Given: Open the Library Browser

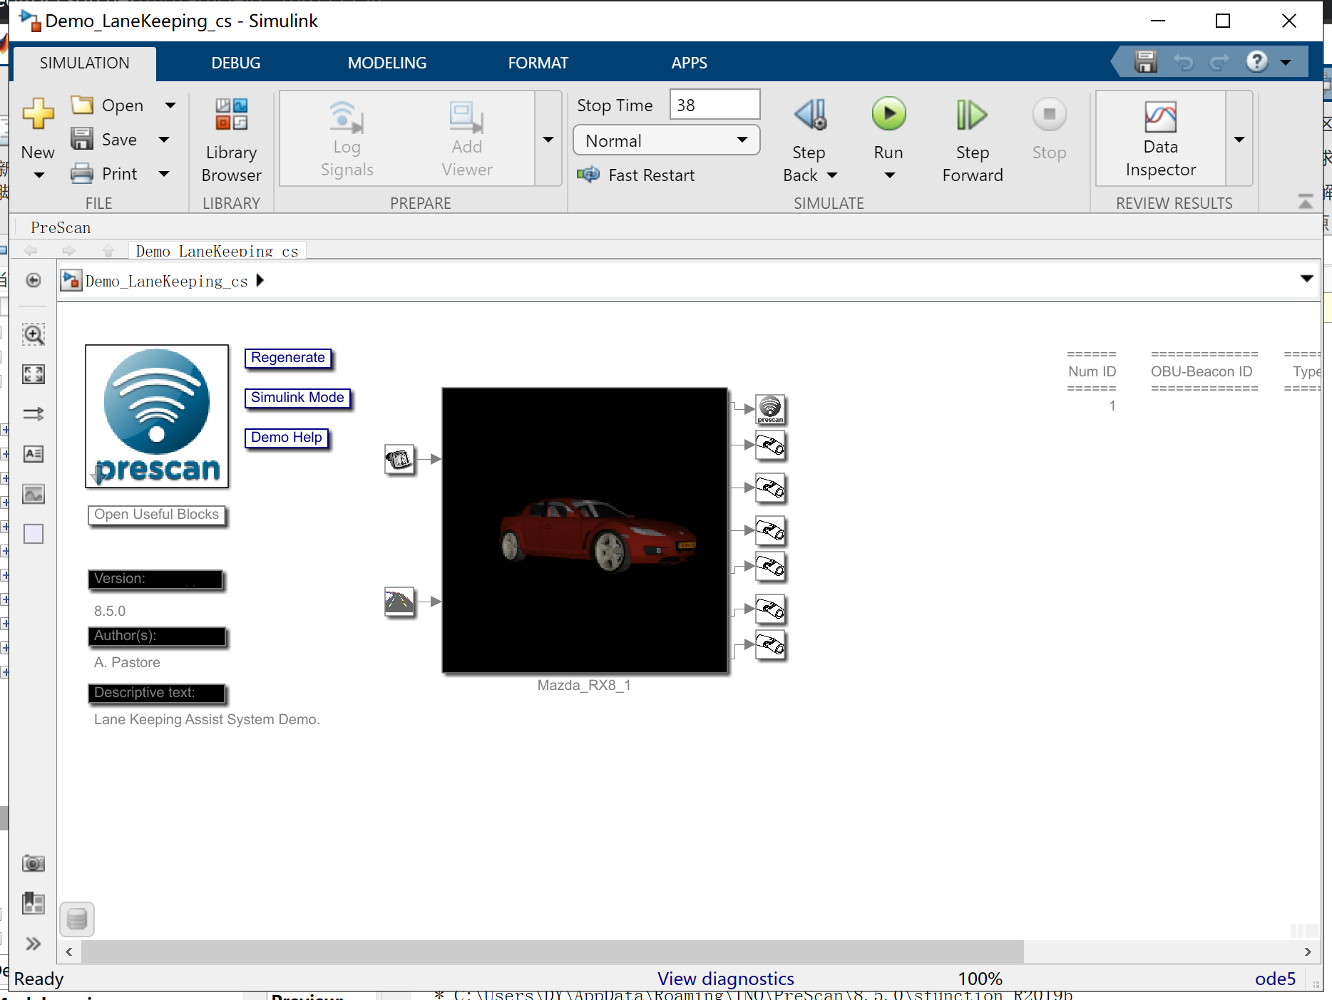Looking at the screenshot, I should (231, 141).
